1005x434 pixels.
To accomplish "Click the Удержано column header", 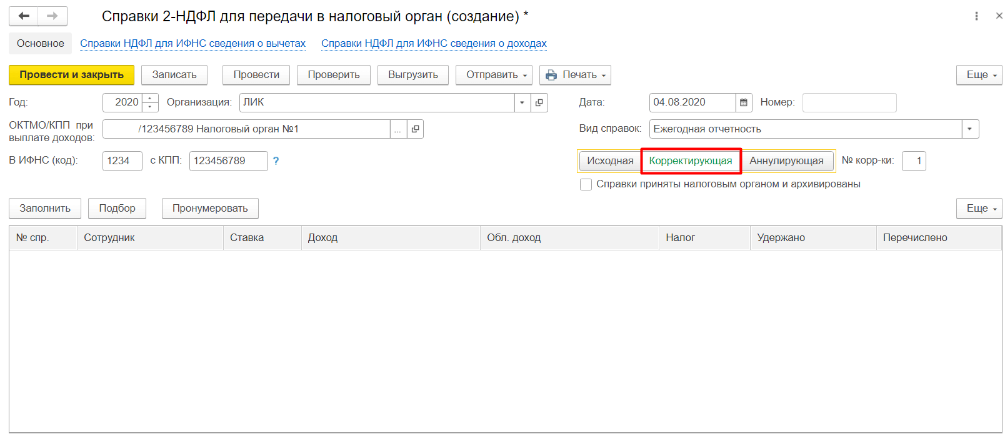I will (813, 238).
